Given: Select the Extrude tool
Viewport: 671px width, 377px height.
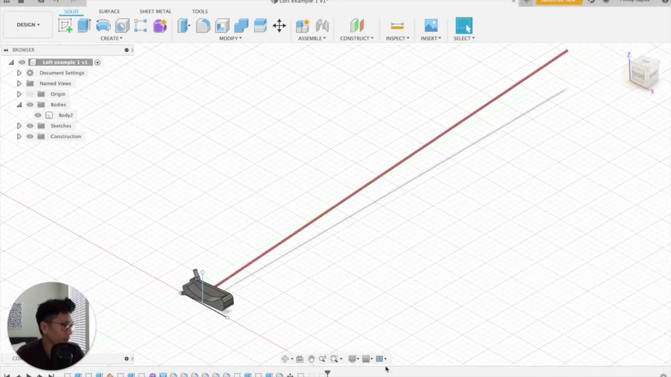Looking at the screenshot, I should pos(84,26).
